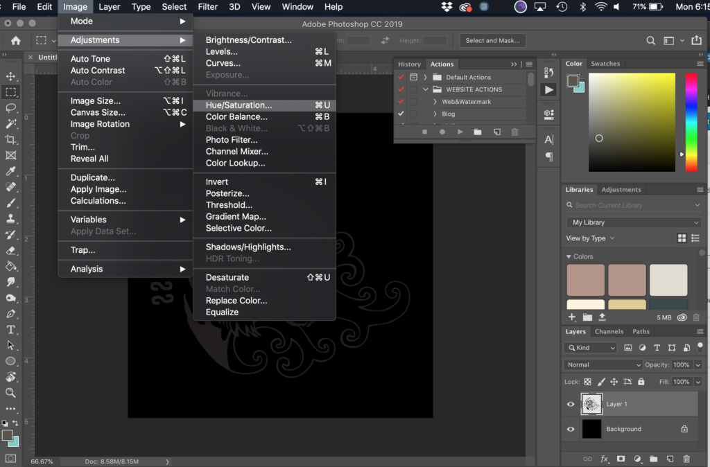Viewport: 710px width, 467px height.
Task: Select the Pen tool
Action: point(11,314)
